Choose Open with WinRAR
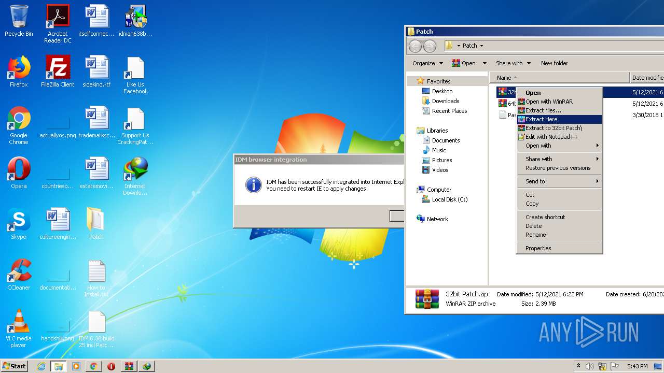The image size is (664, 373). [559, 102]
